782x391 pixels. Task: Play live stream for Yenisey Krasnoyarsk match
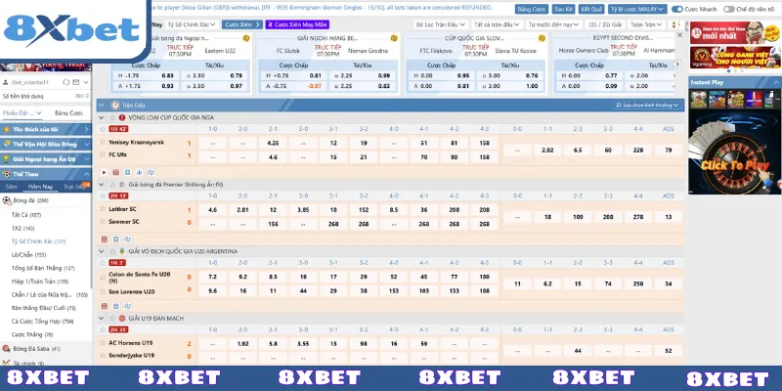pyautogui.click(x=105, y=172)
